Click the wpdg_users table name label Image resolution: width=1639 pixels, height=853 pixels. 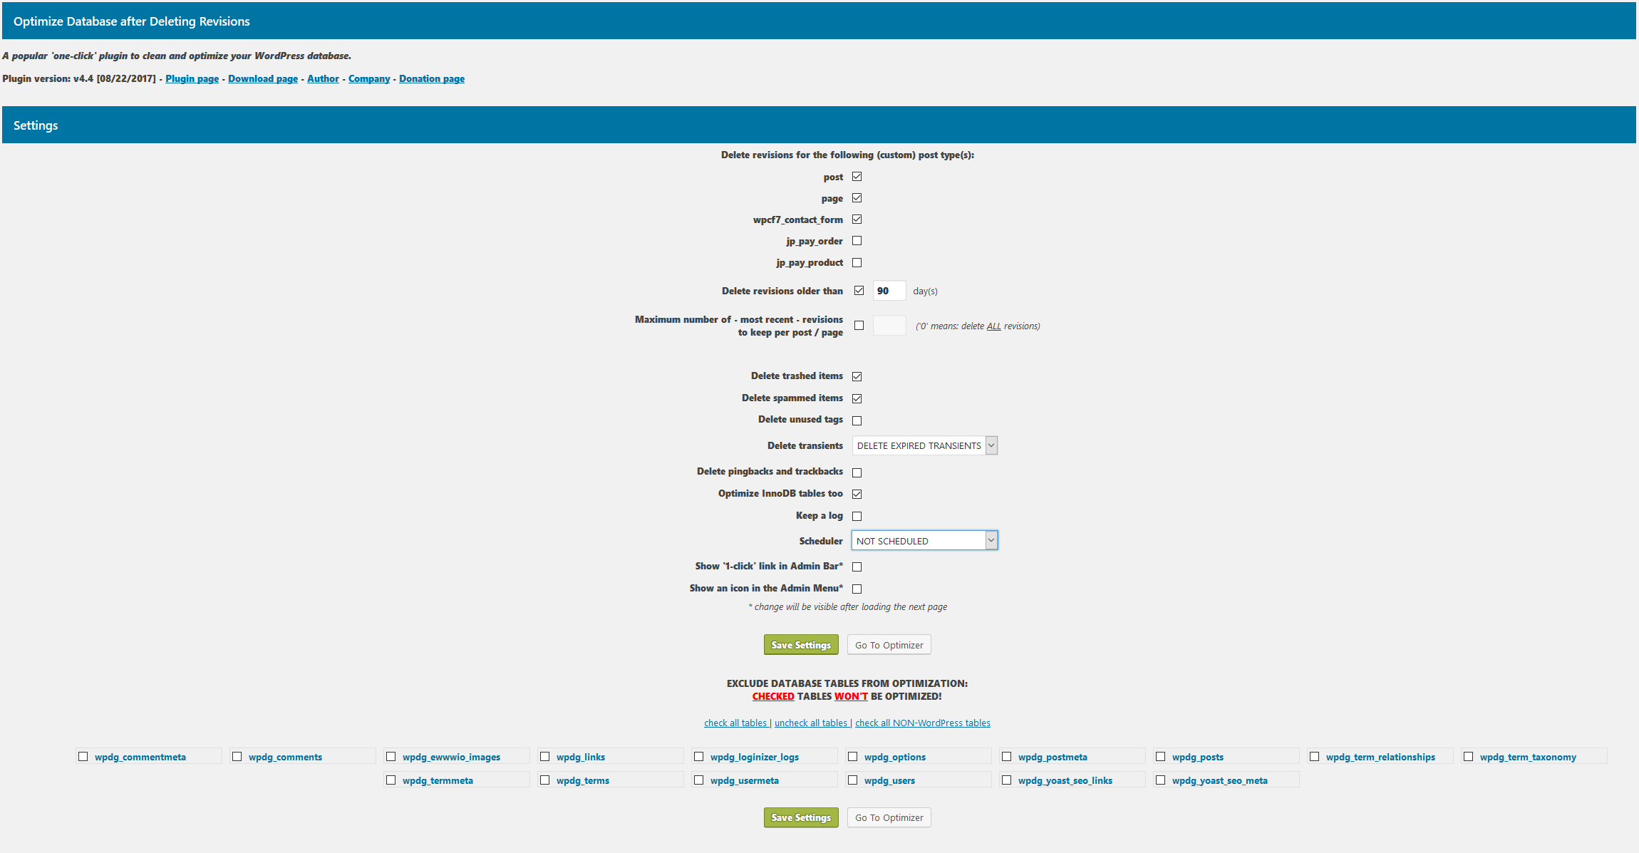(x=889, y=780)
